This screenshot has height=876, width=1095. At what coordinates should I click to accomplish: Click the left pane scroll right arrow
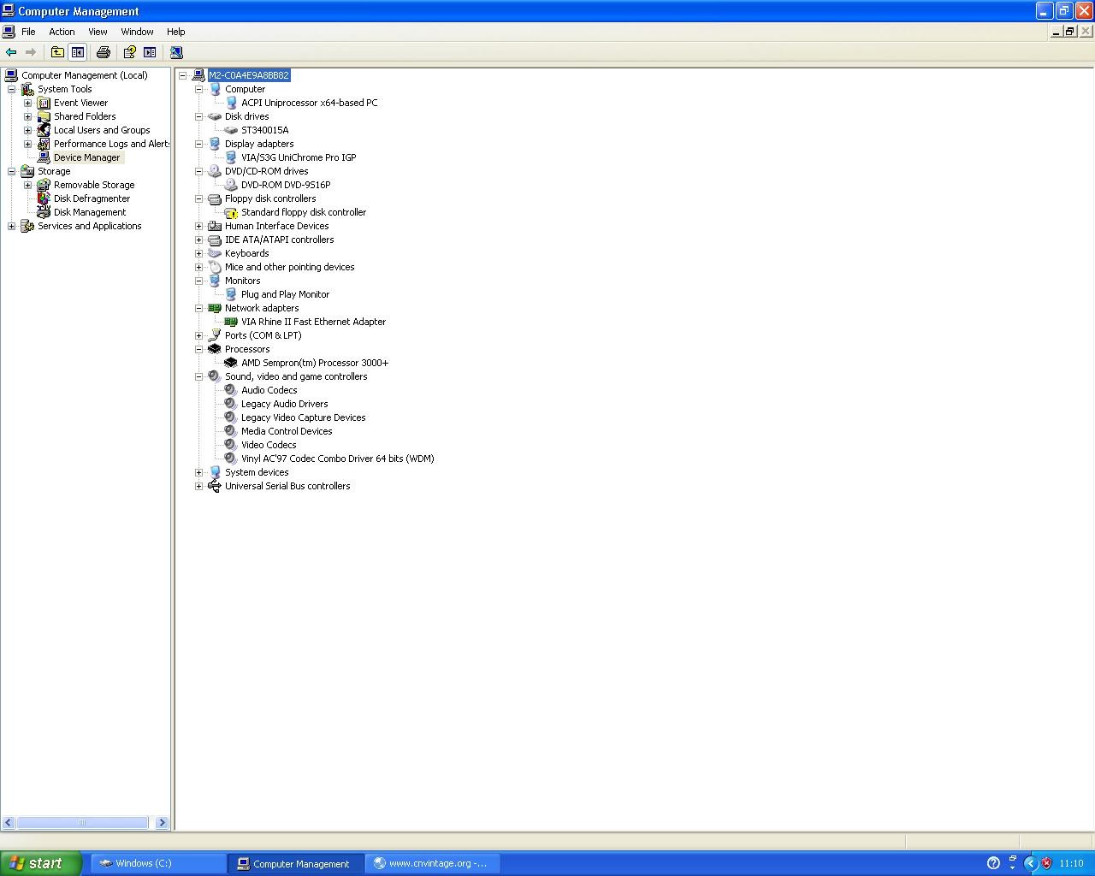coord(162,822)
